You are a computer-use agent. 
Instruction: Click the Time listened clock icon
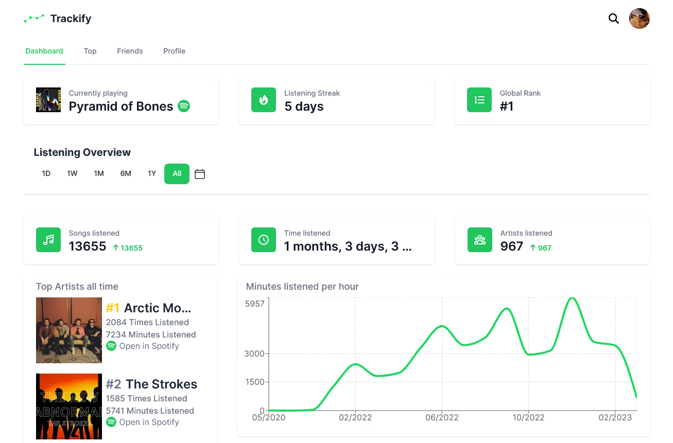pyautogui.click(x=264, y=240)
